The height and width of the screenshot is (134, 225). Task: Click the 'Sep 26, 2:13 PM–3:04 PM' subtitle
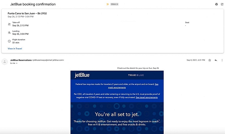21,17
